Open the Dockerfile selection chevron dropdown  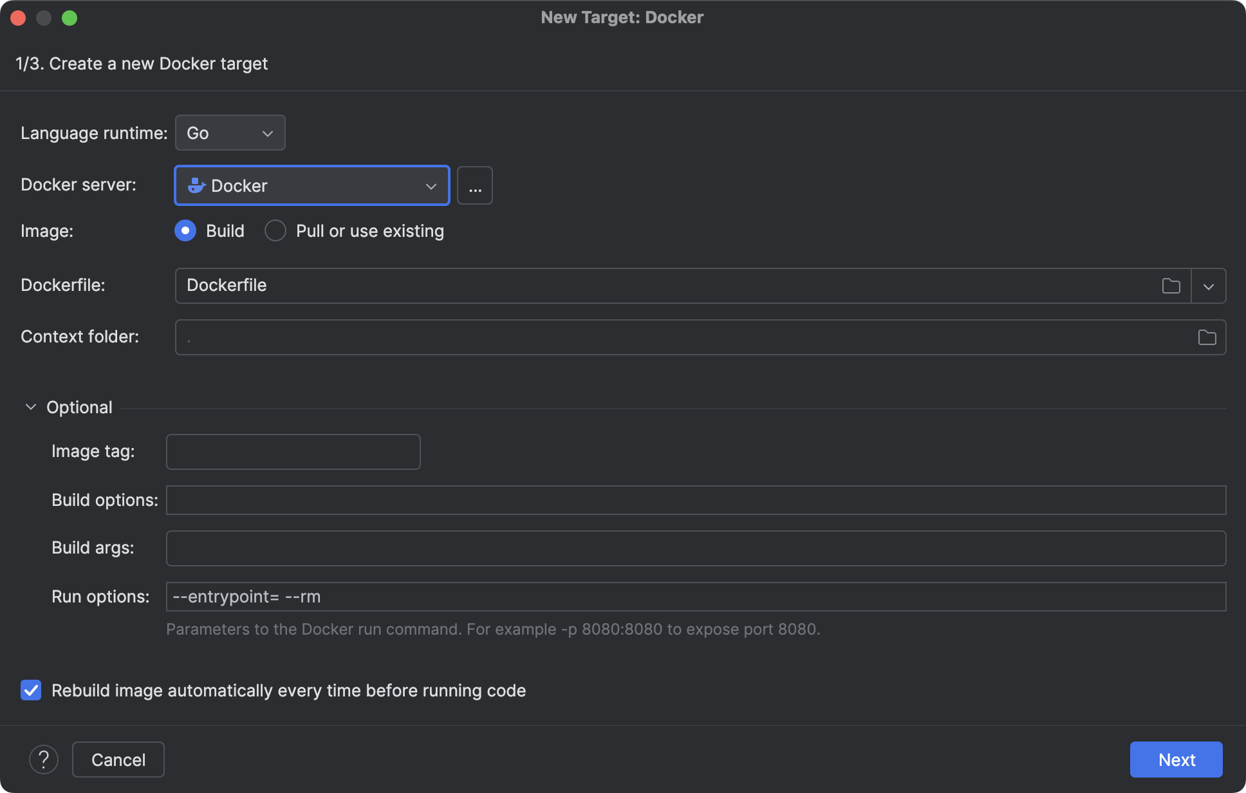pos(1209,286)
